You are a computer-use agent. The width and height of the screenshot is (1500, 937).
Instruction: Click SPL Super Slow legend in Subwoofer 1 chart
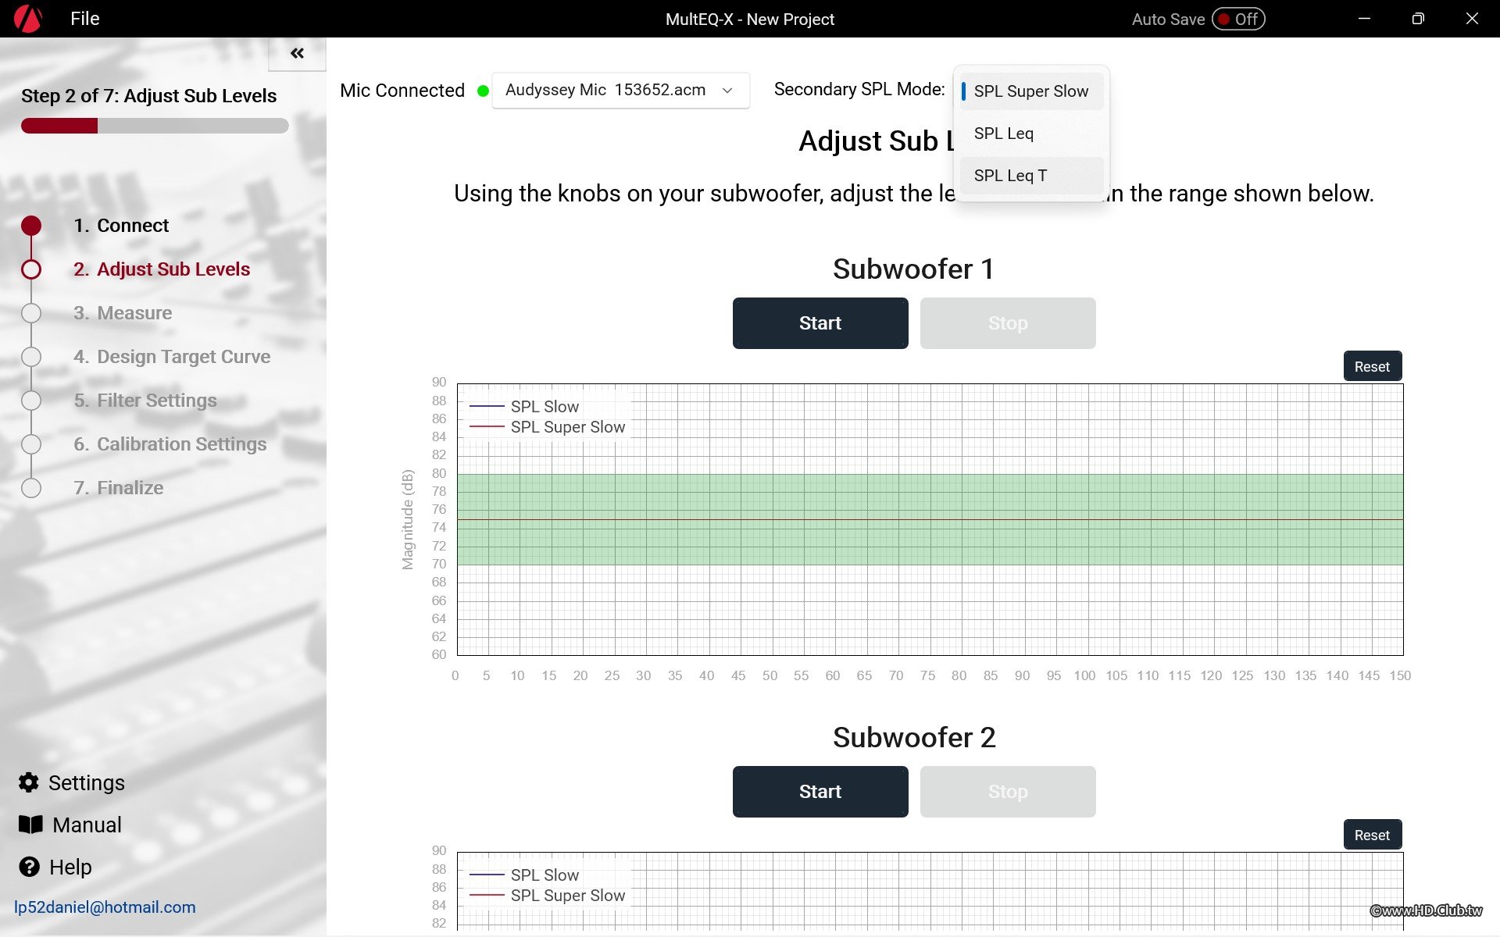[547, 427]
